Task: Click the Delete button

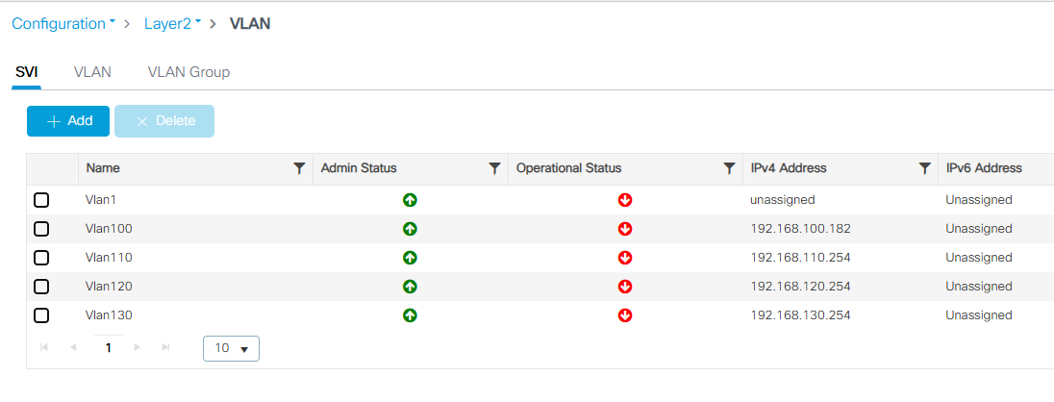Action: tap(164, 121)
